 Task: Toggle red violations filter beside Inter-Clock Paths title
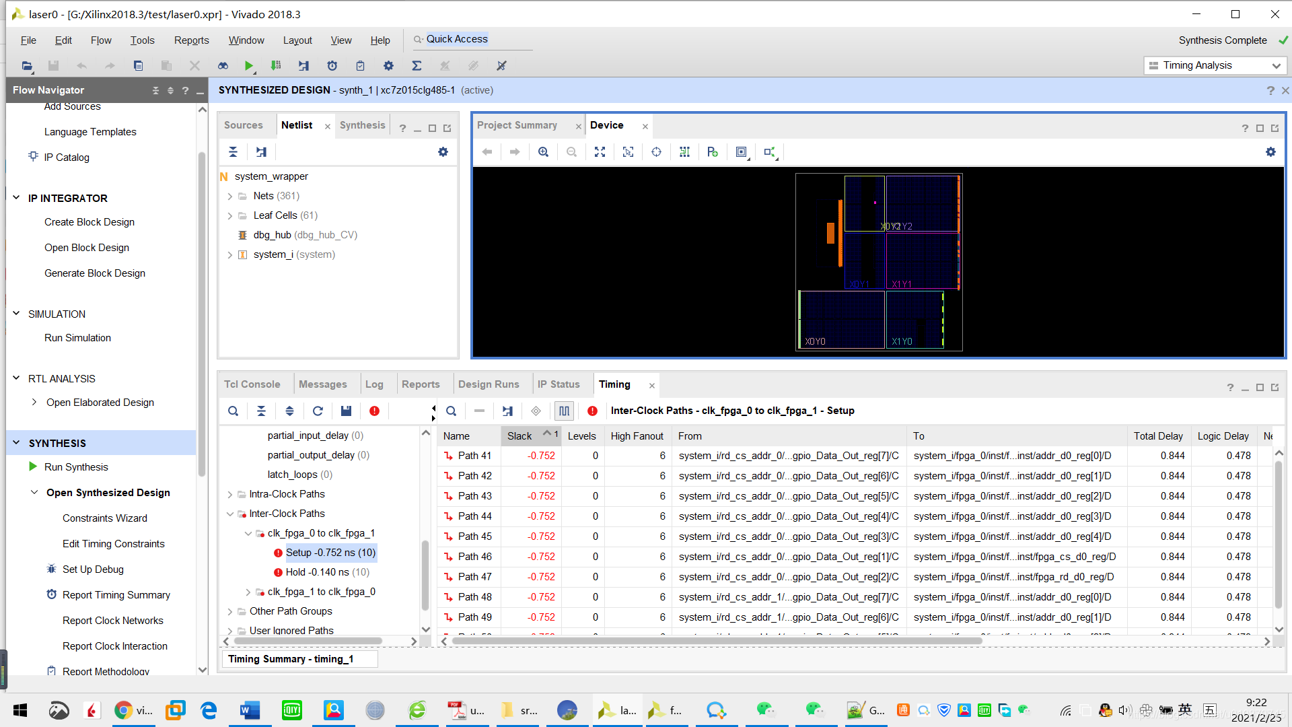pos(592,411)
